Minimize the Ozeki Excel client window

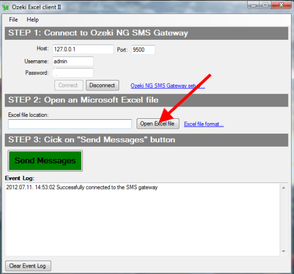253,5
